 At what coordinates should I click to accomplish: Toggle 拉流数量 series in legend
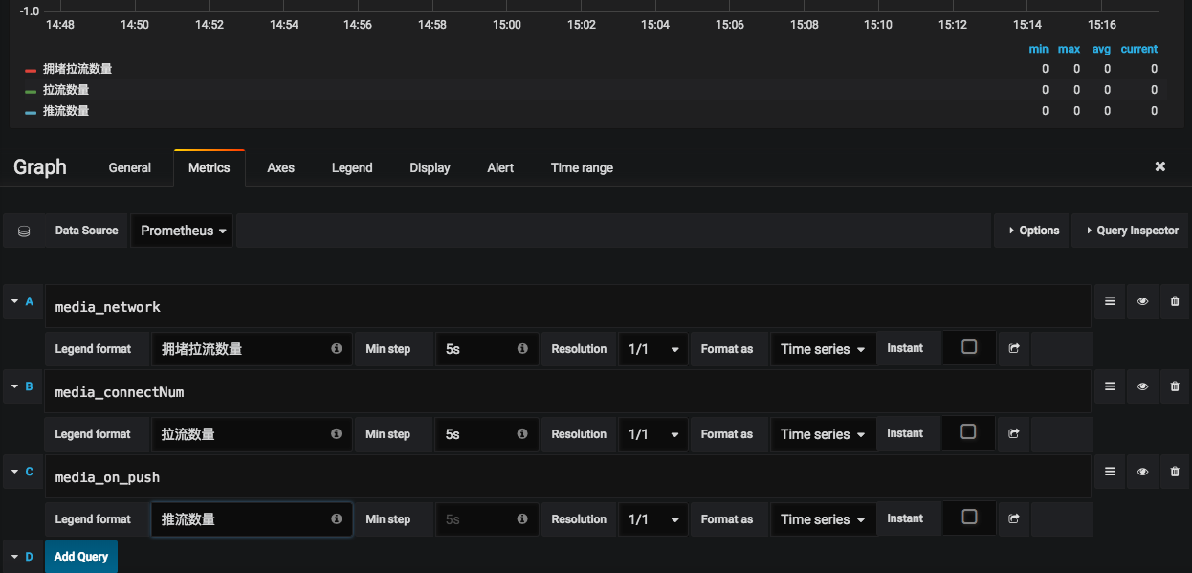pos(66,90)
